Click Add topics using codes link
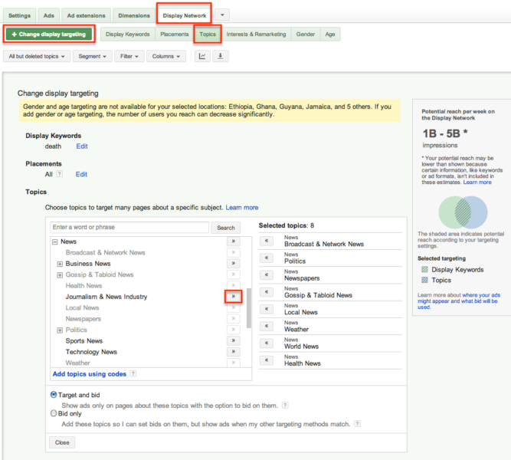The image size is (511, 460). pos(89,373)
